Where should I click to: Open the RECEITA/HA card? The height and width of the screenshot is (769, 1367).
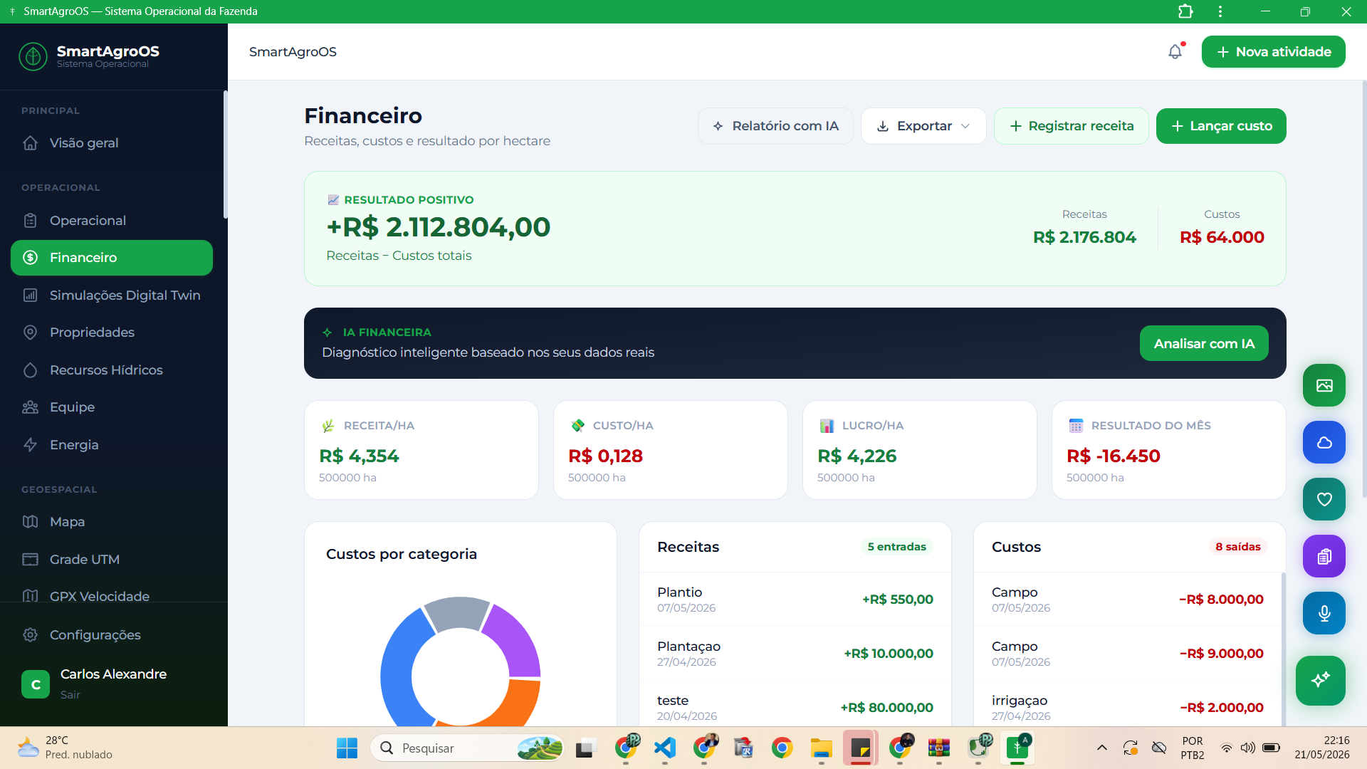click(x=421, y=450)
